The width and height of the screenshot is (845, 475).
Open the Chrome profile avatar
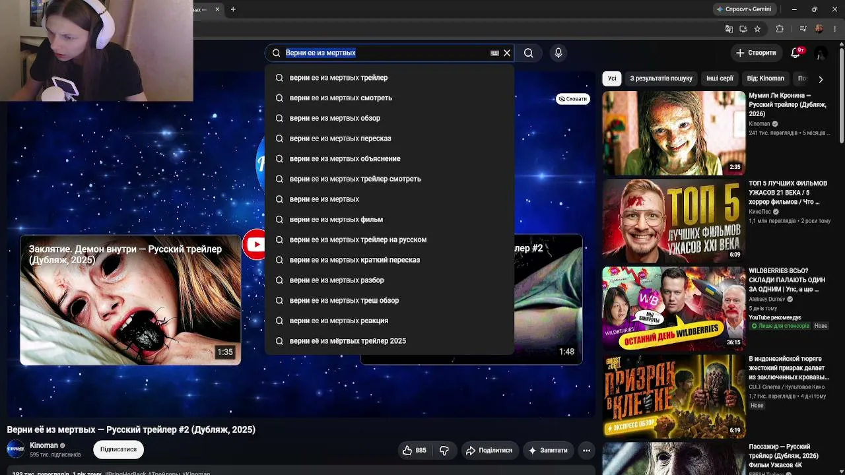(819, 29)
